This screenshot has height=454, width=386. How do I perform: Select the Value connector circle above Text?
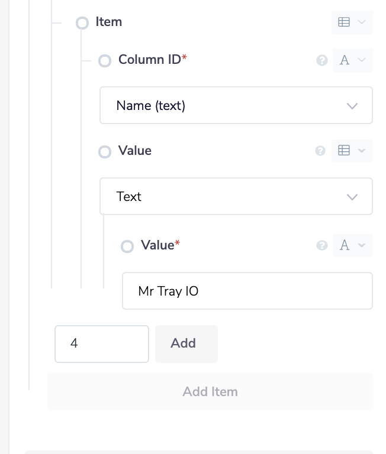click(104, 152)
